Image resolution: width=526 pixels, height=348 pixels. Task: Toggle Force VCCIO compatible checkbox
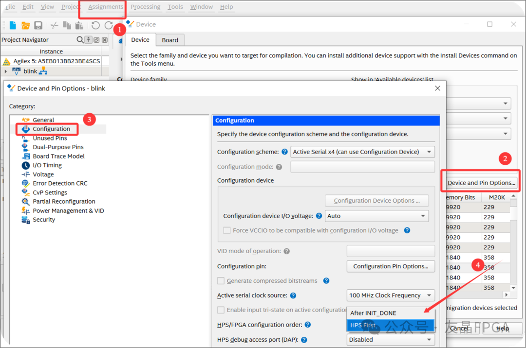(227, 230)
